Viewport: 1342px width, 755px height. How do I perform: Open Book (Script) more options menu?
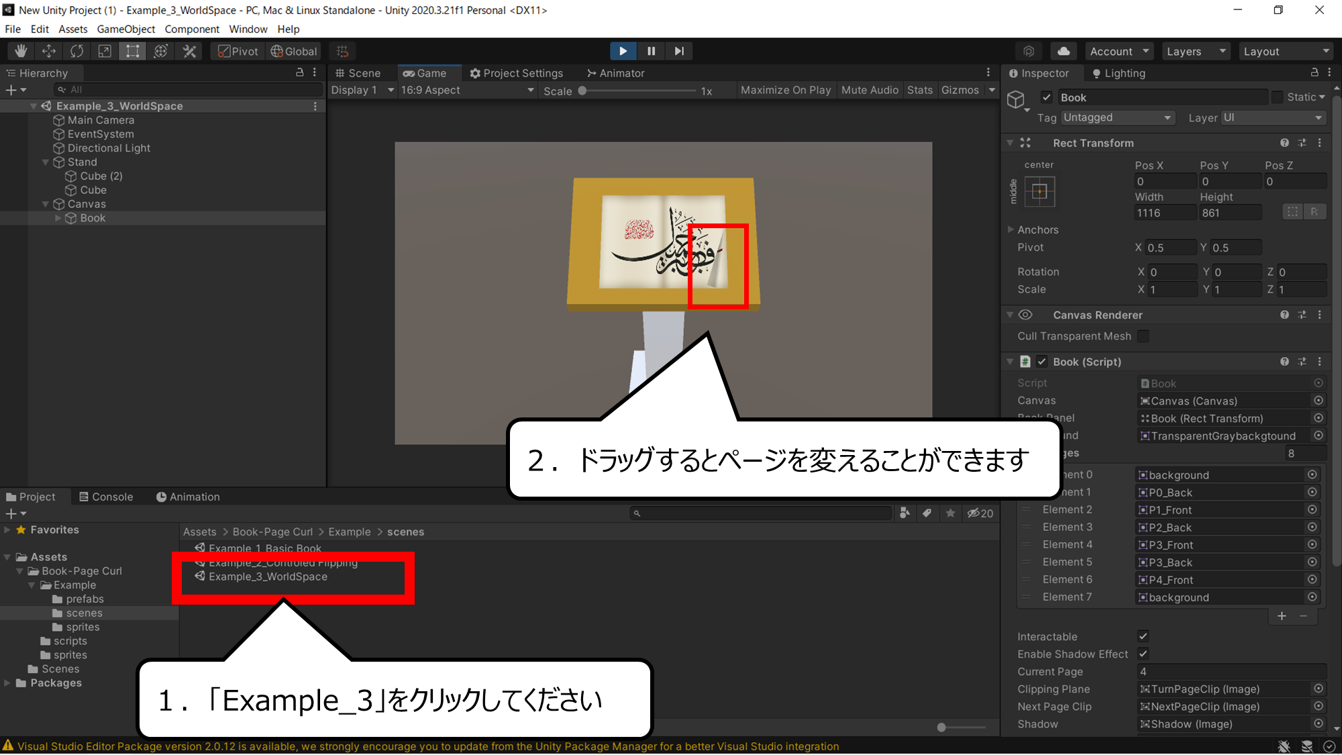coord(1320,362)
